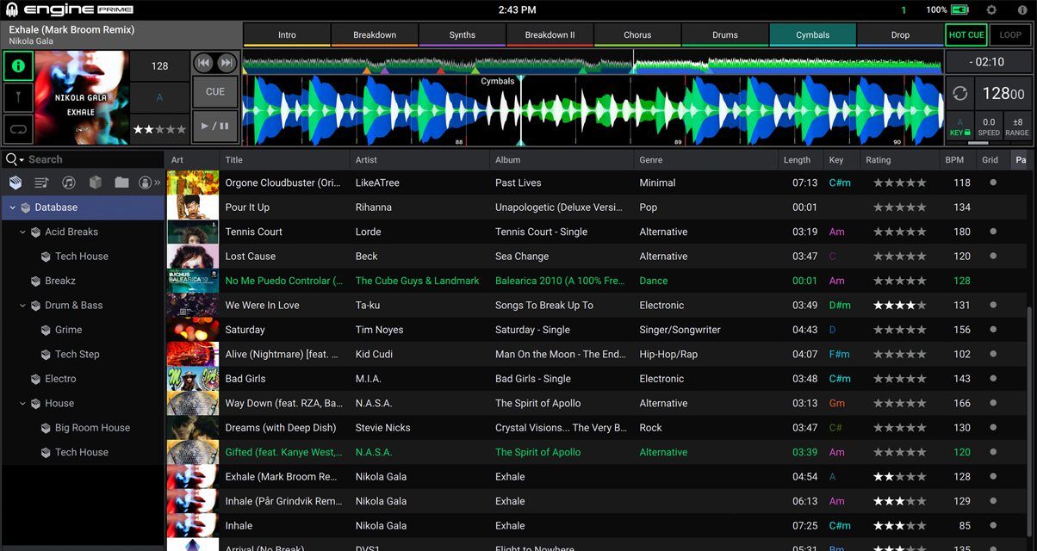Select the Electro crate icon

[36, 379]
